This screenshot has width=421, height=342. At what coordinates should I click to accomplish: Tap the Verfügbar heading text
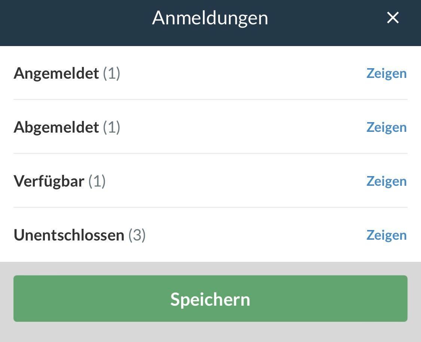[x=49, y=181]
